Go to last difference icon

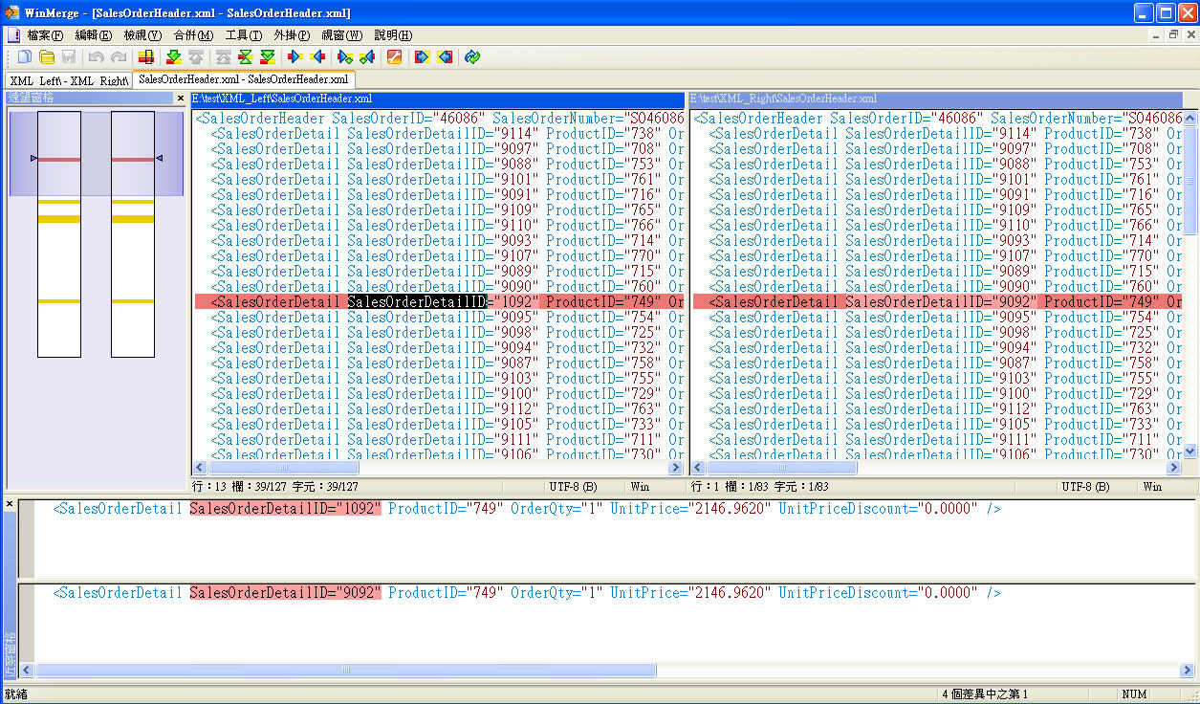point(268,57)
